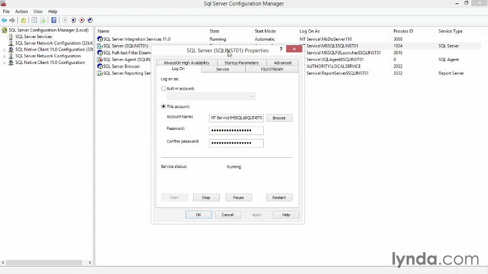Switch to the Startup Parameters tab

coord(241,63)
